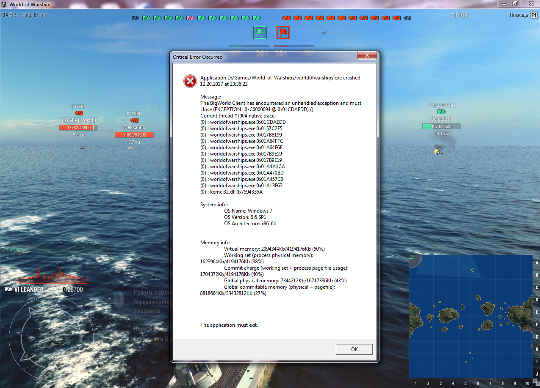
Task: Click the red error X icon in dialog
Action: point(190,81)
